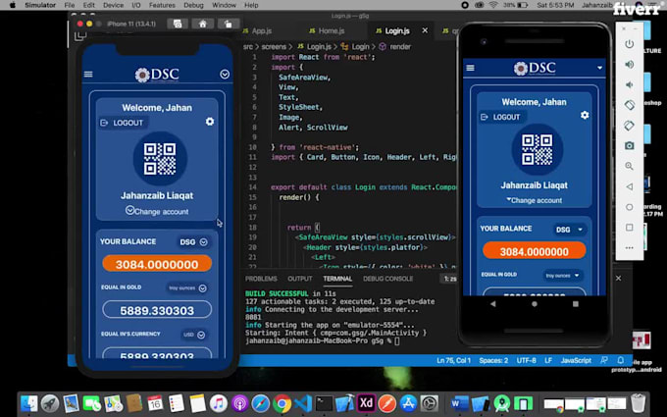Switch to the App.js editor tab

[x=257, y=31]
